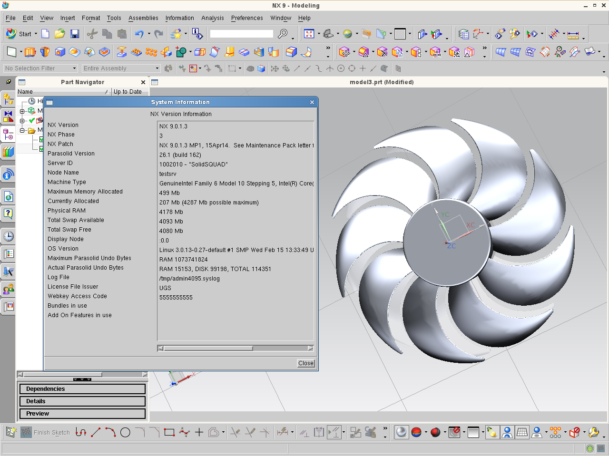The image size is (609, 456).
Task: Open the History clock sidebar tab
Action: coord(8,236)
